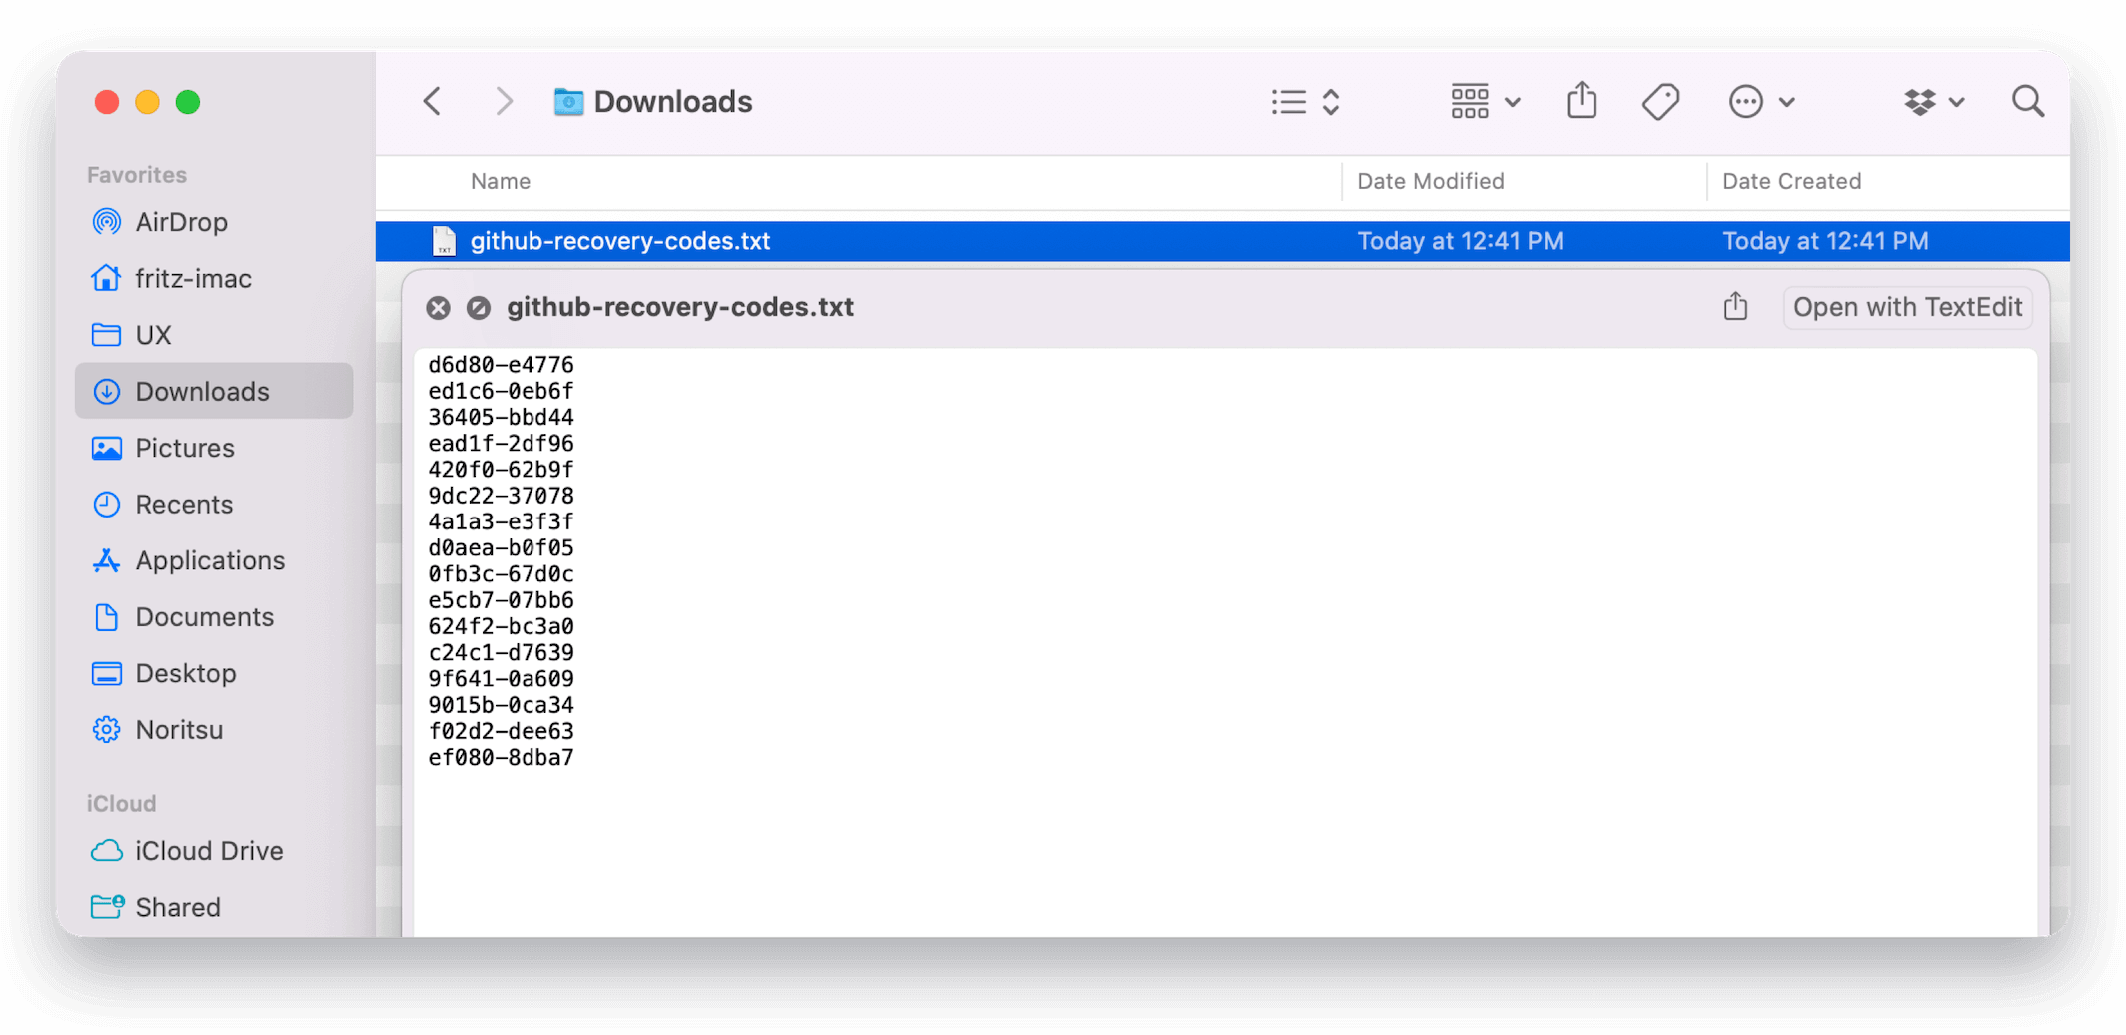Sort files by Name column header
The image size is (2126, 1035).
click(x=501, y=181)
